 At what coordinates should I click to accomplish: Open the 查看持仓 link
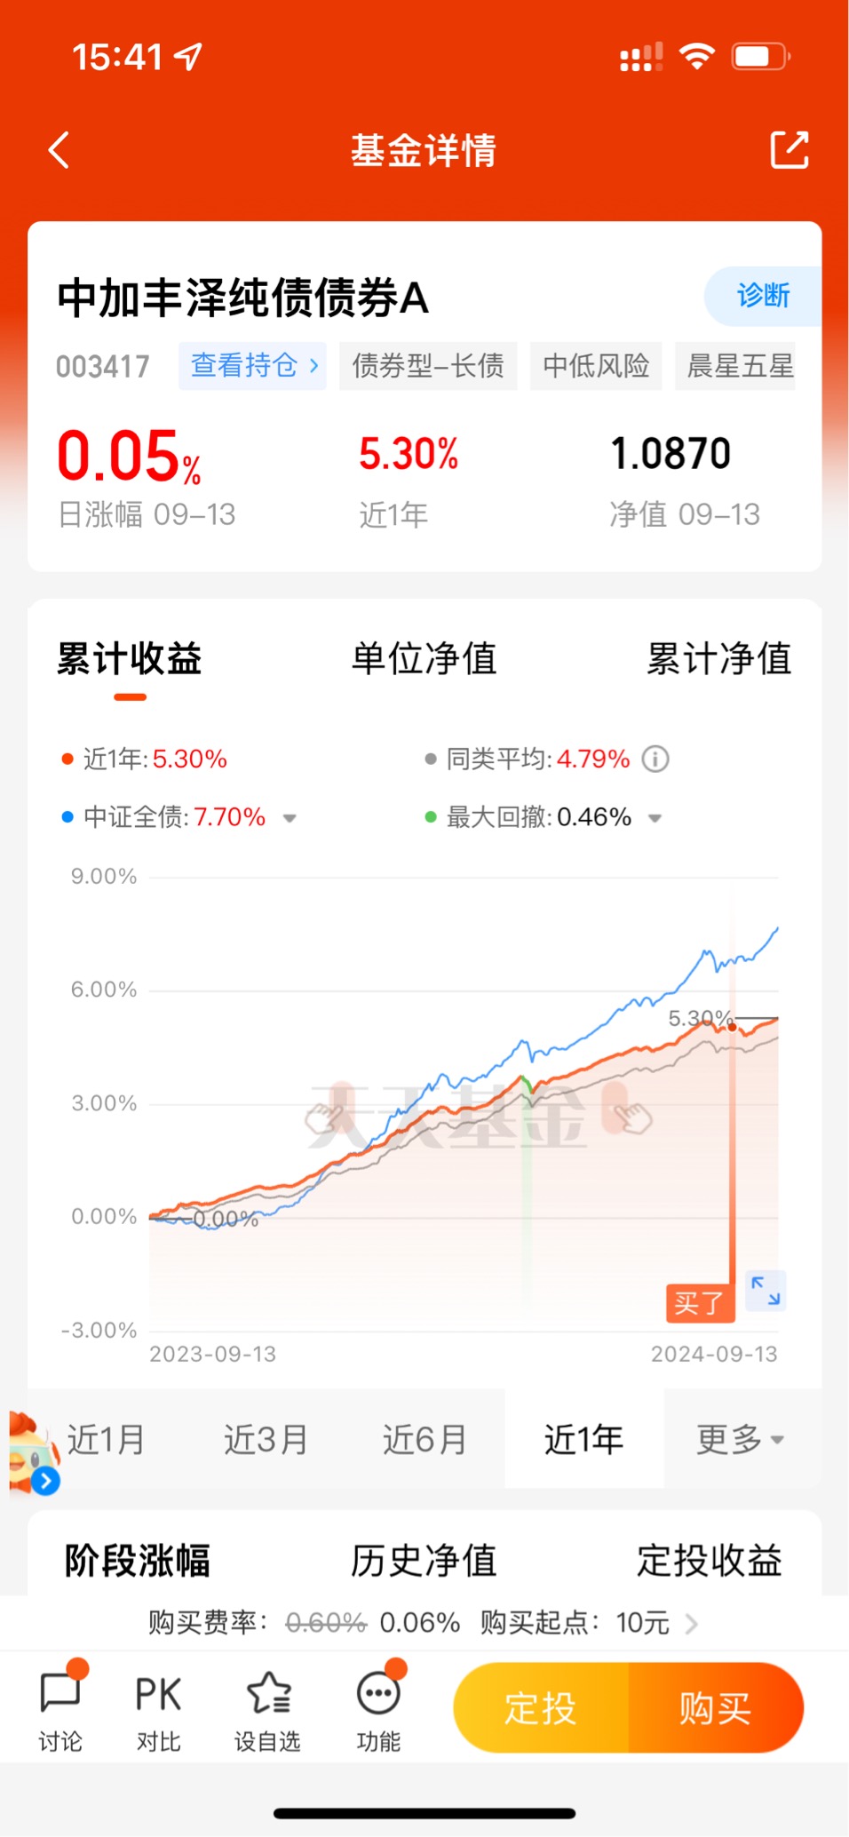[253, 366]
